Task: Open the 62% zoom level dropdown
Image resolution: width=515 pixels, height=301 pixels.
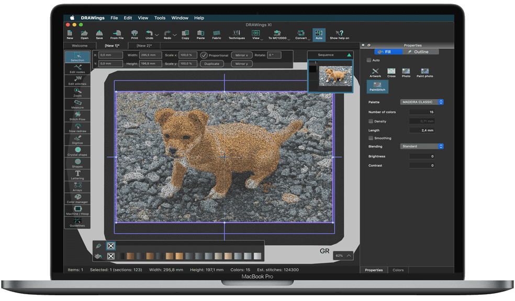Action: pyautogui.click(x=343, y=256)
